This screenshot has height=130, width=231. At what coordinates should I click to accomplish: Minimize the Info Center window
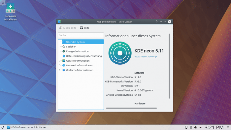[x=161, y=22]
